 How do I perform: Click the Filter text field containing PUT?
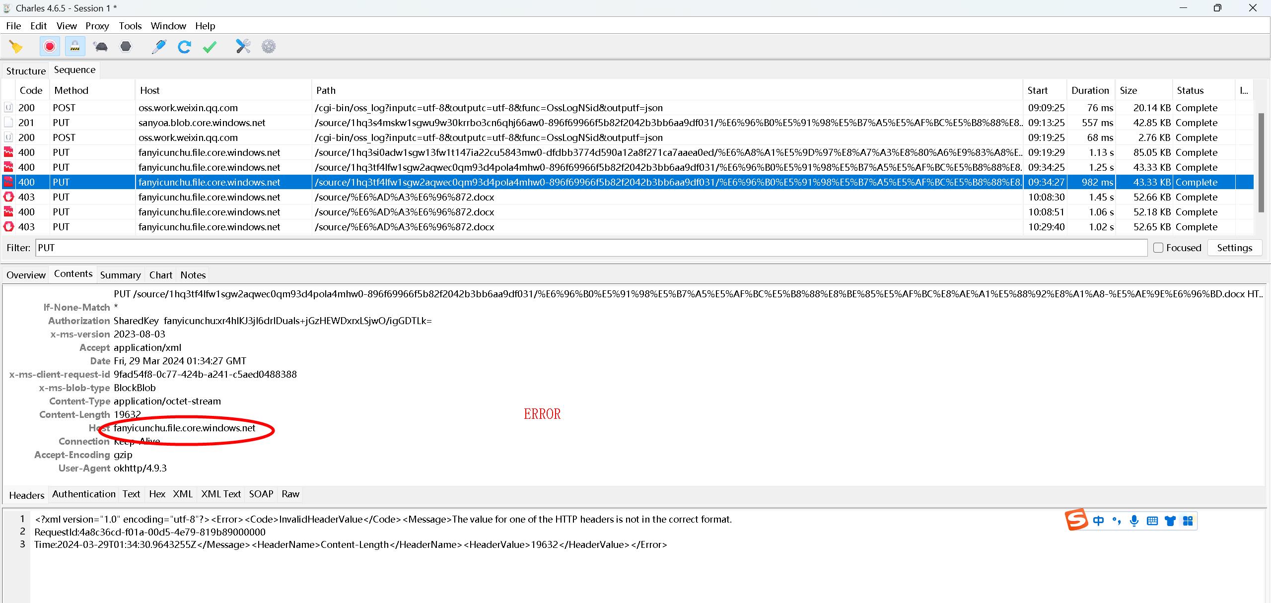[591, 248]
